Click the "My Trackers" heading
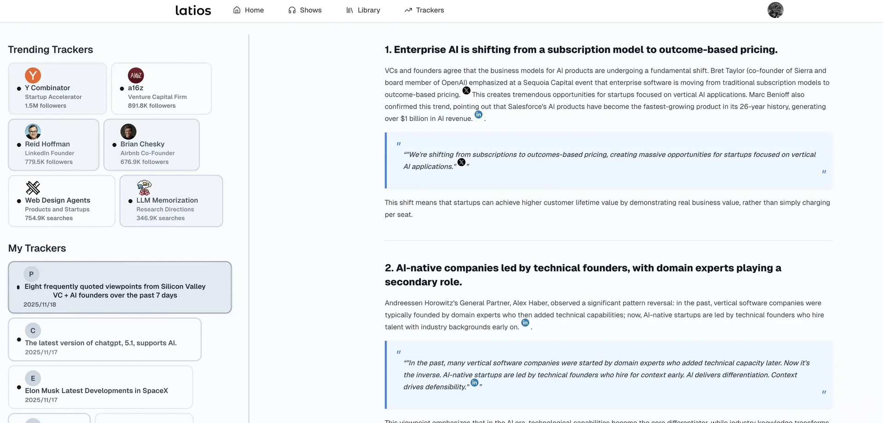The image size is (883, 423). (x=37, y=248)
